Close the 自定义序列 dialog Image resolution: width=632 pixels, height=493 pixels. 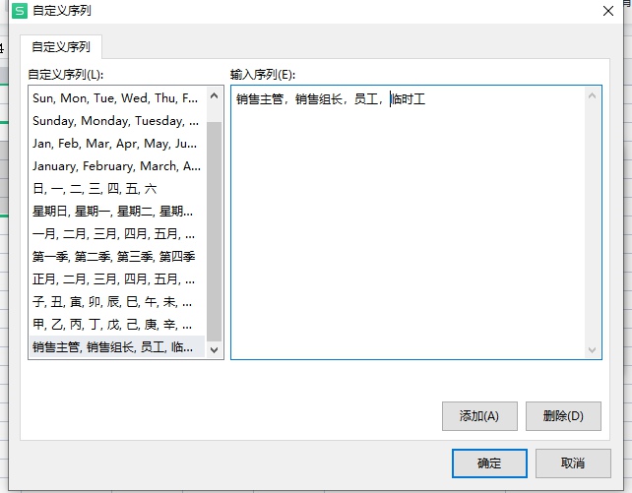coord(608,11)
